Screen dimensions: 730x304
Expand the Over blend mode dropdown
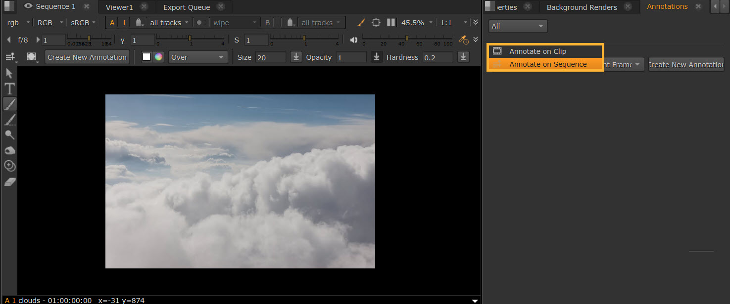tap(197, 57)
